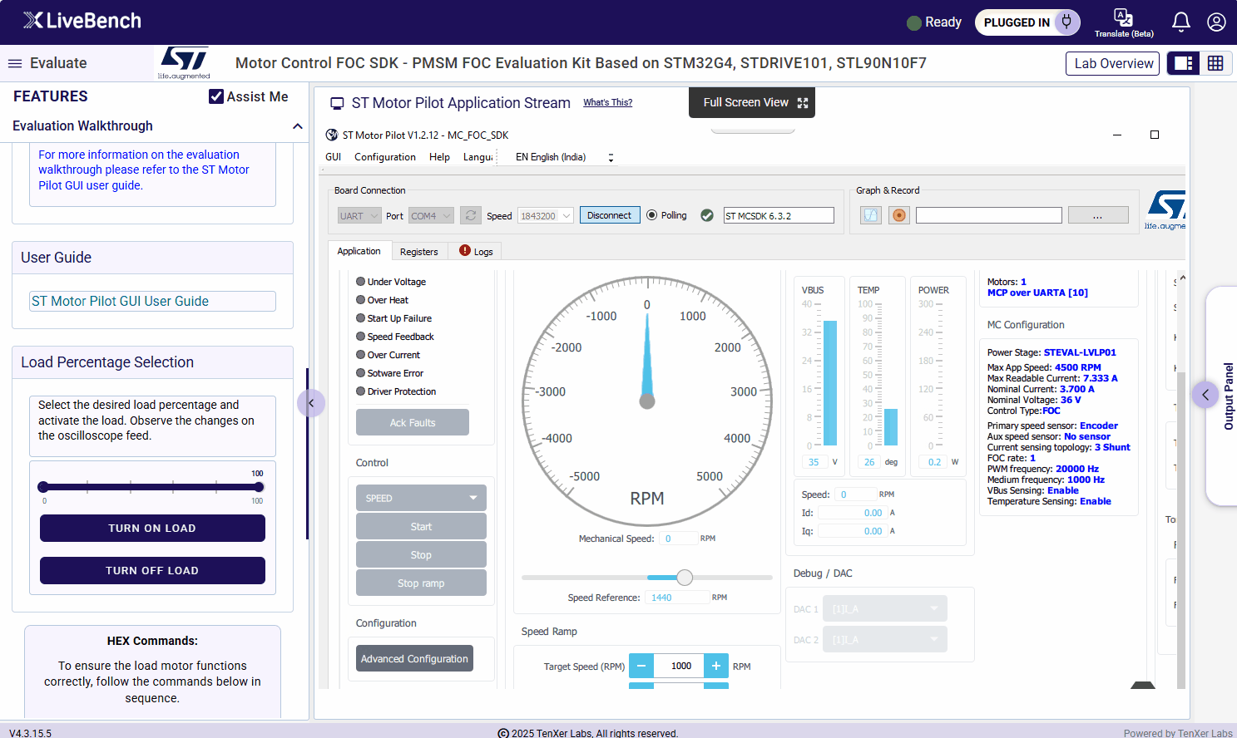Click the ST life.augmented logo in header
The width and height of the screenshot is (1237, 738).
184,63
